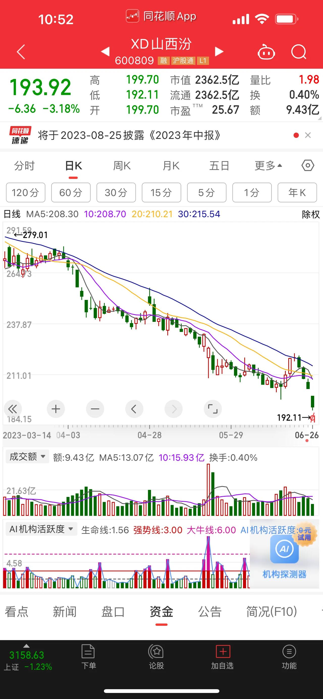Tap the yellow 20:210.21 MA label

click(152, 214)
